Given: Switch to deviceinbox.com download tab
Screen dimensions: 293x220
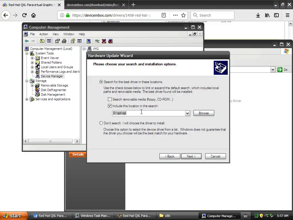Looking at the screenshot, I should click(x=96, y=5).
